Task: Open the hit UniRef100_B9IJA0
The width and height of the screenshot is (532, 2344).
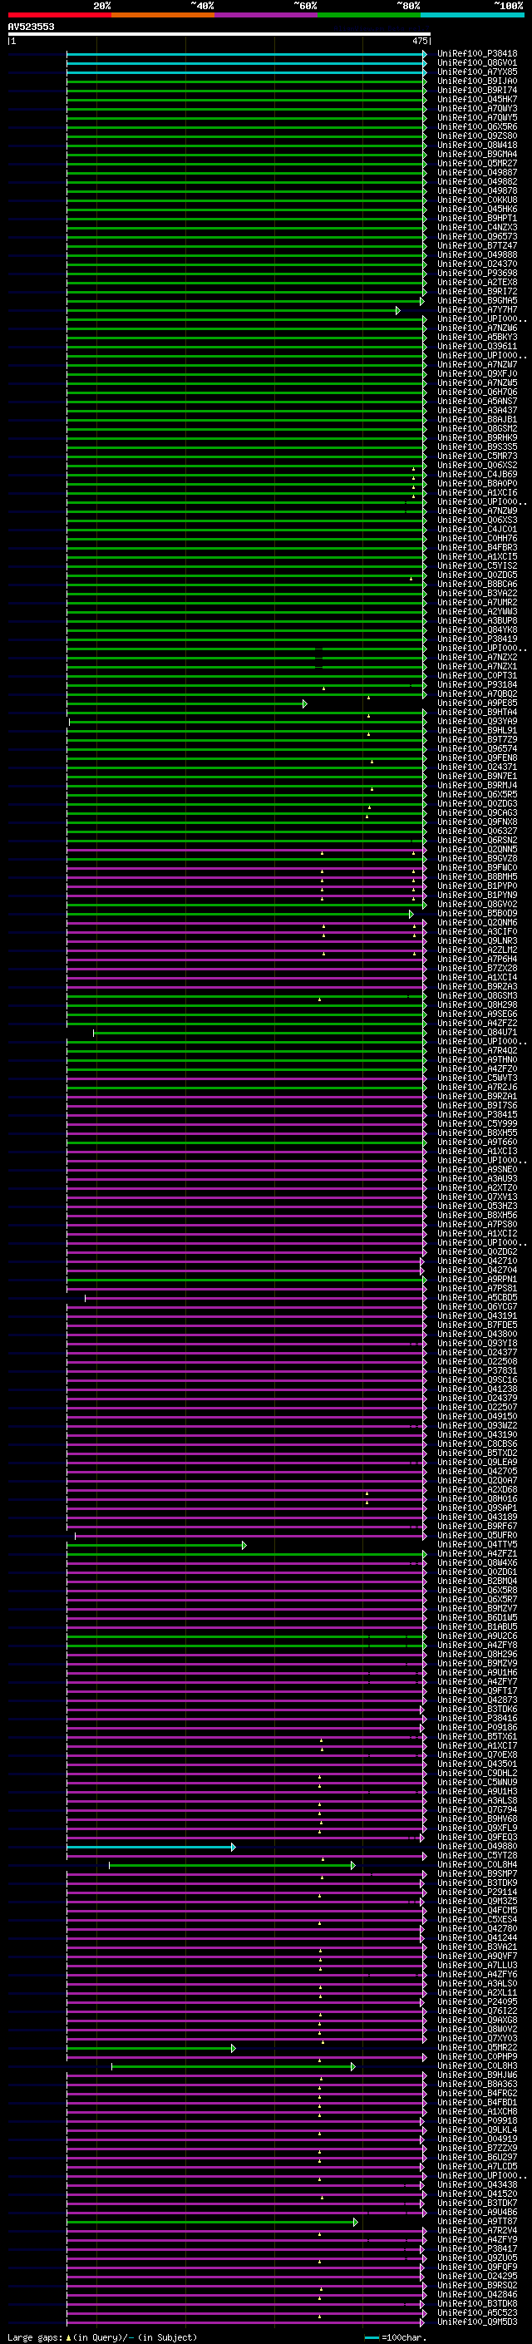Action: [477, 81]
